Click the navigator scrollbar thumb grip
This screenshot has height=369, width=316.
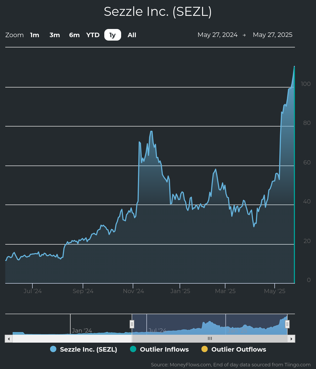point(210,339)
